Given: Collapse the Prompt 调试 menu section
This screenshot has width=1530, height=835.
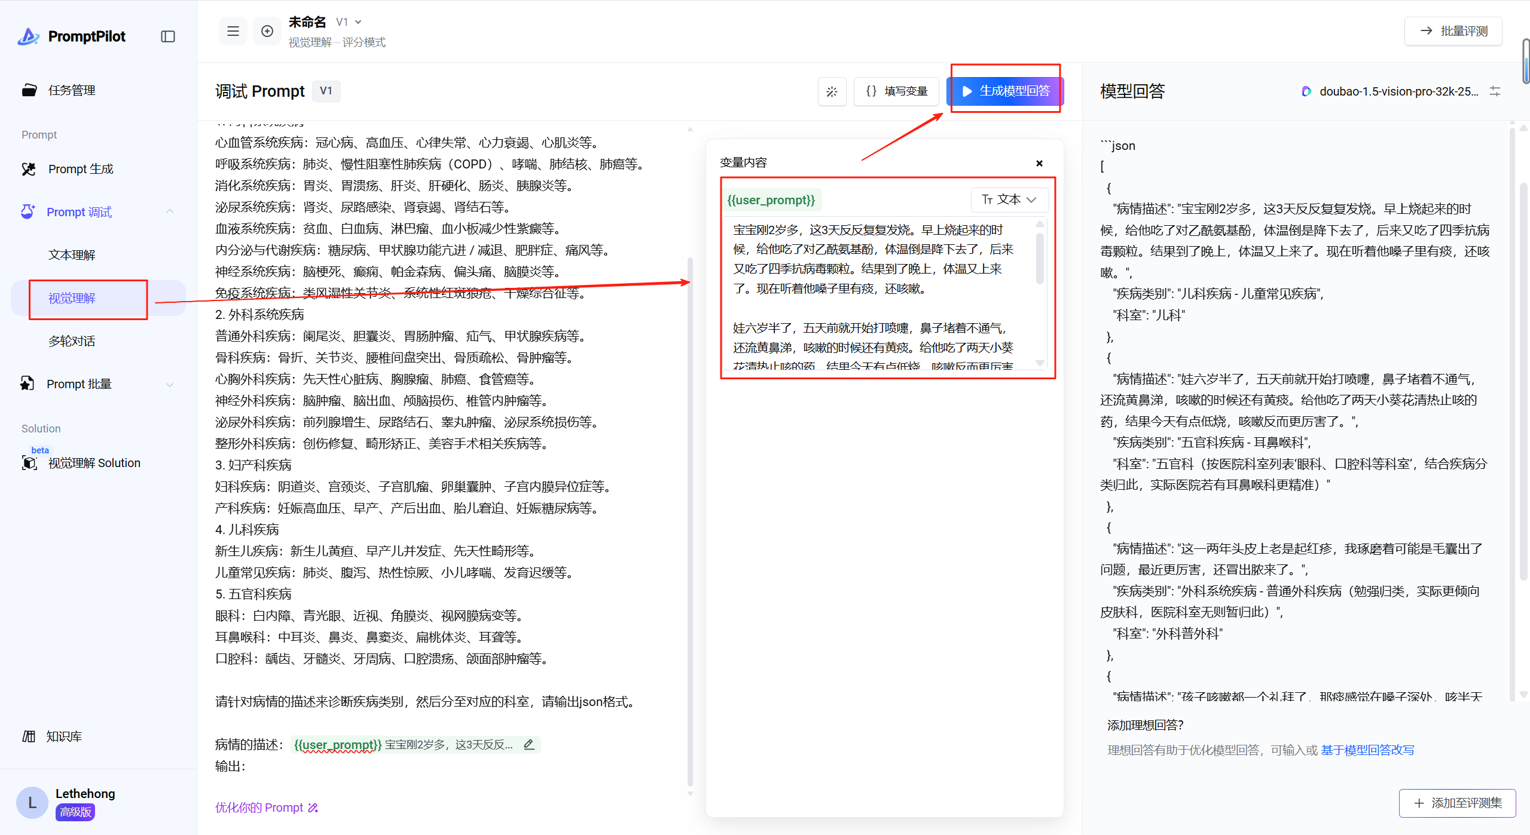Looking at the screenshot, I should 170,211.
